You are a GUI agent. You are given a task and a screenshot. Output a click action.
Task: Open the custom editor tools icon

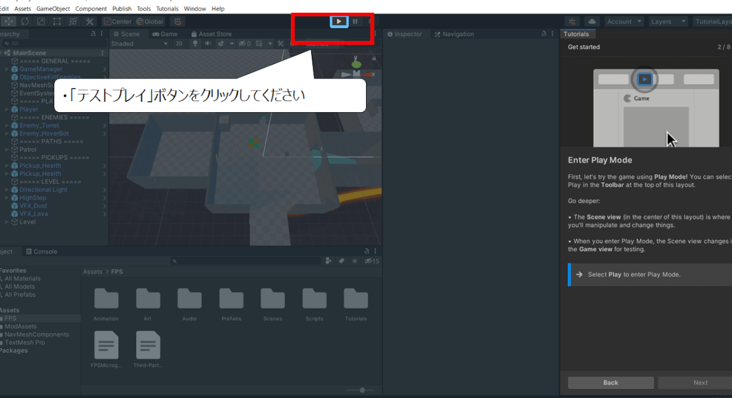tap(89, 21)
